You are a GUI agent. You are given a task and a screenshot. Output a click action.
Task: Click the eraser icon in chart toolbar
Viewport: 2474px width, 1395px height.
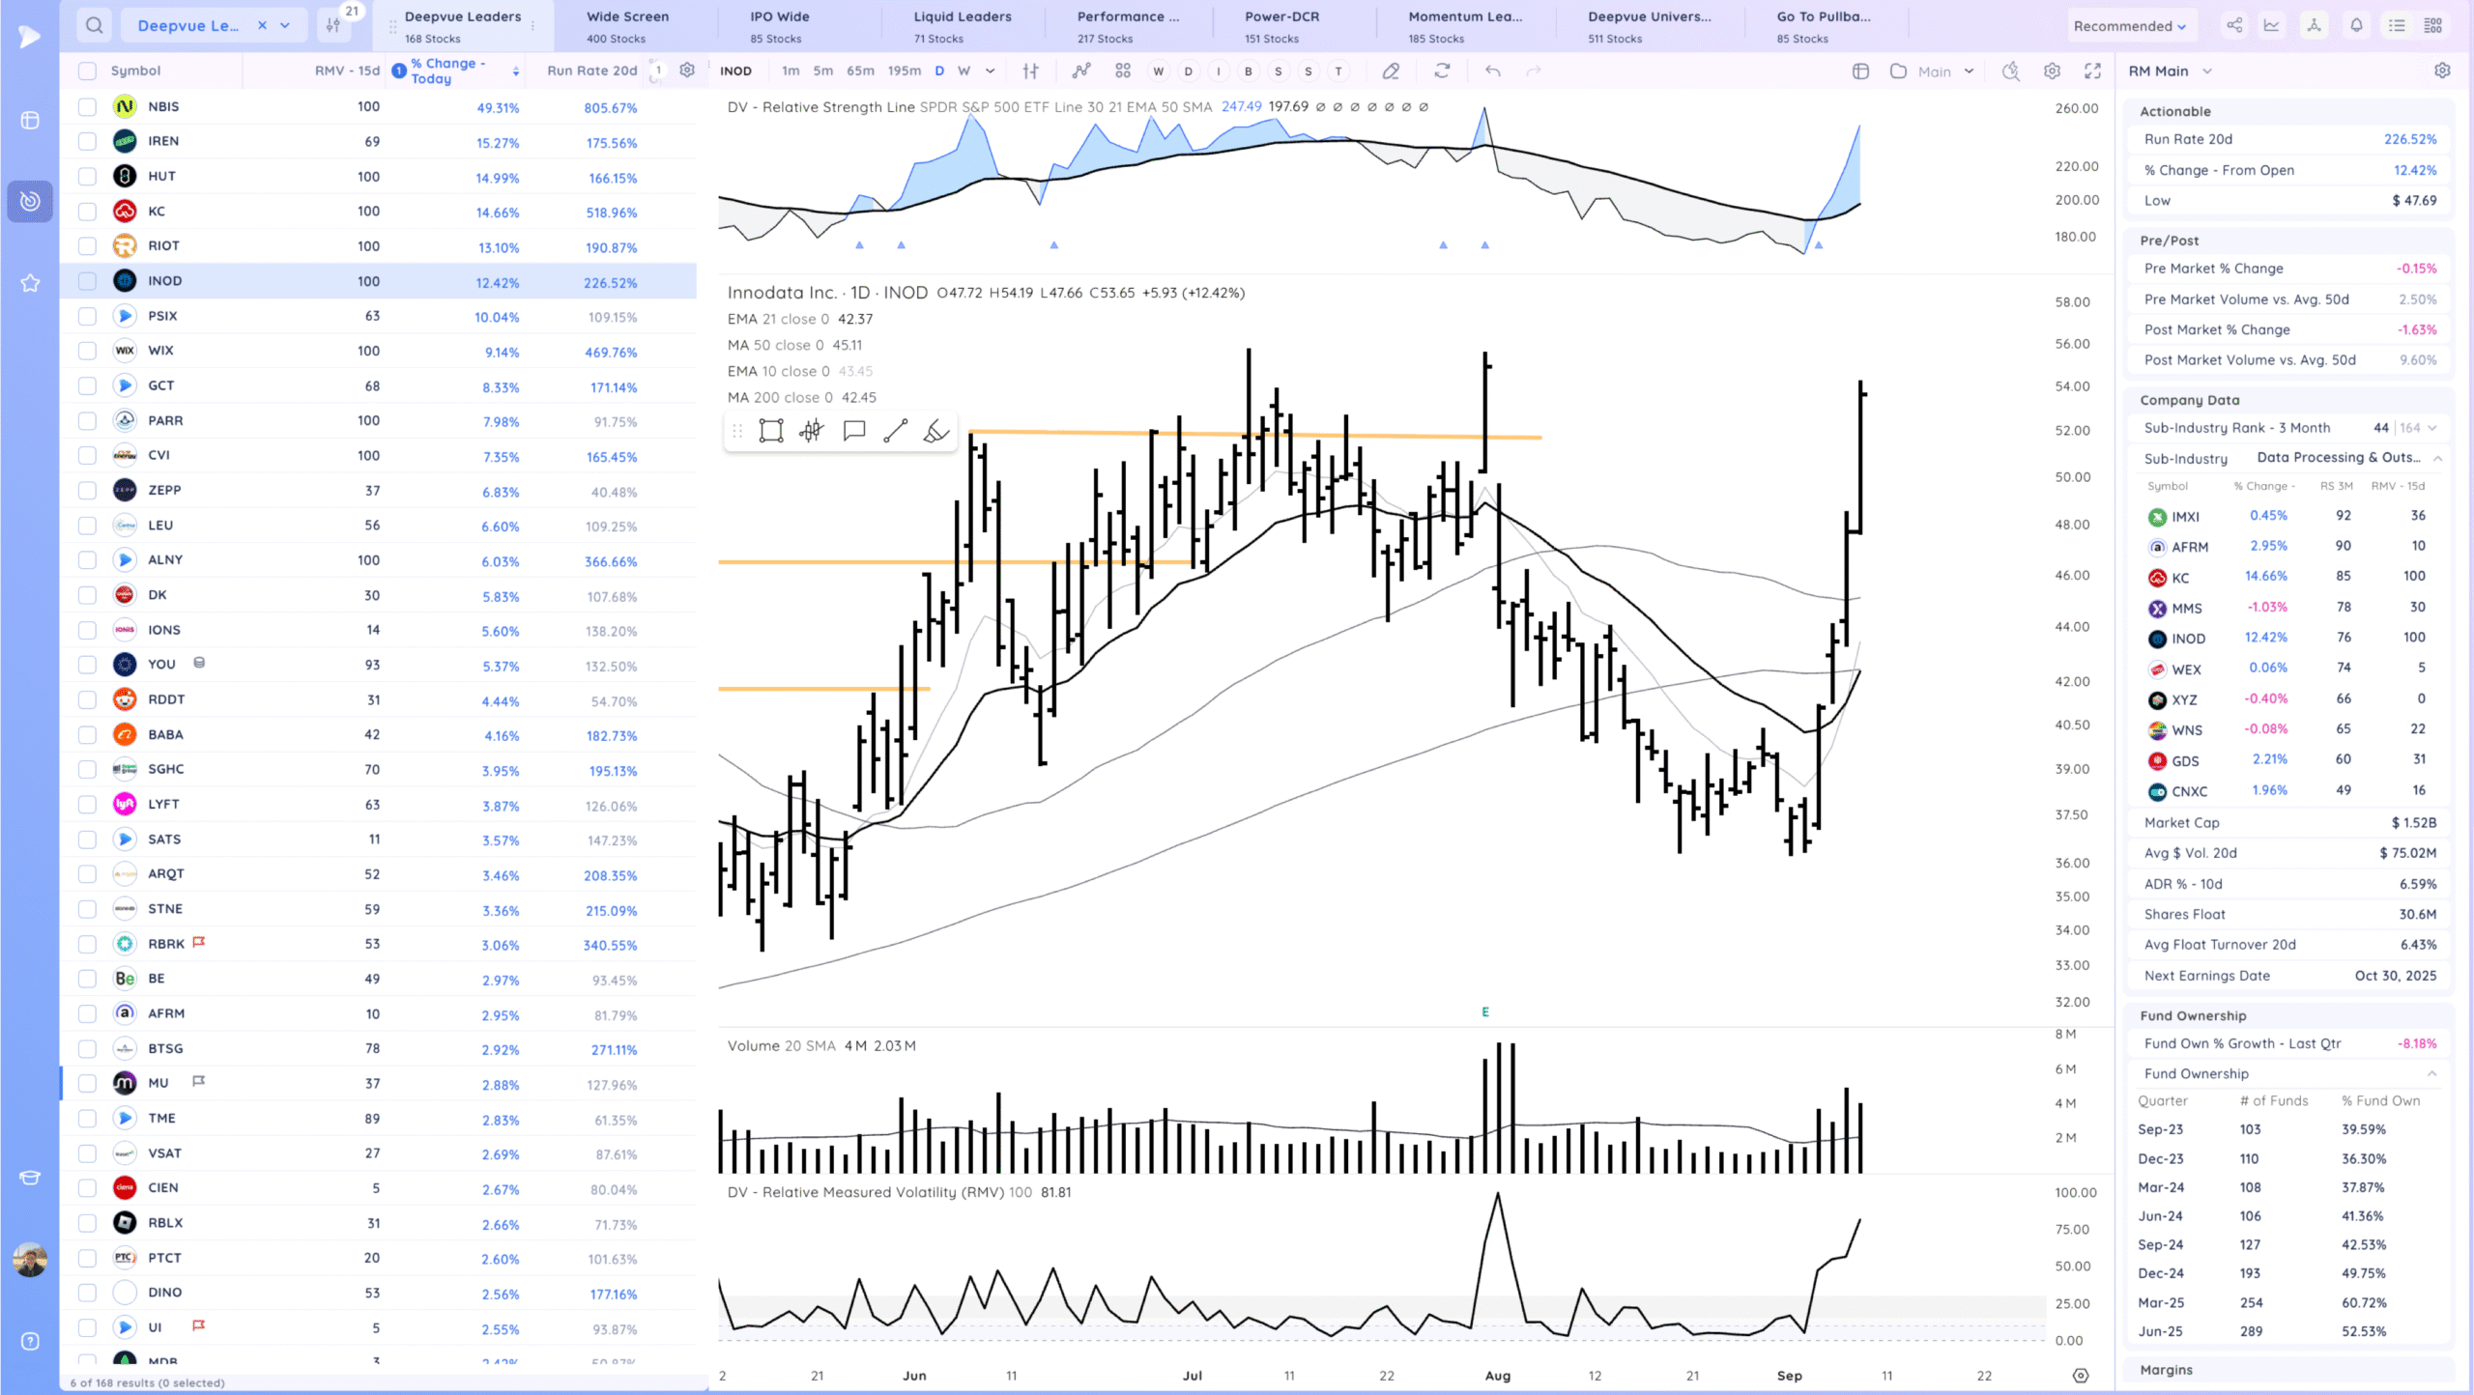1391,71
